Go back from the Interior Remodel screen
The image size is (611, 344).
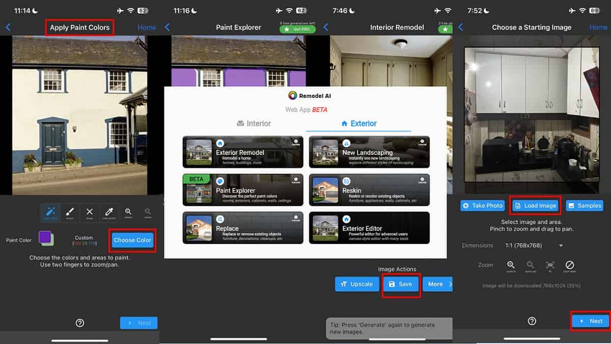coord(326,28)
